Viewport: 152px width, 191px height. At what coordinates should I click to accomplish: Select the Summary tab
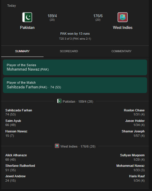click(x=22, y=51)
